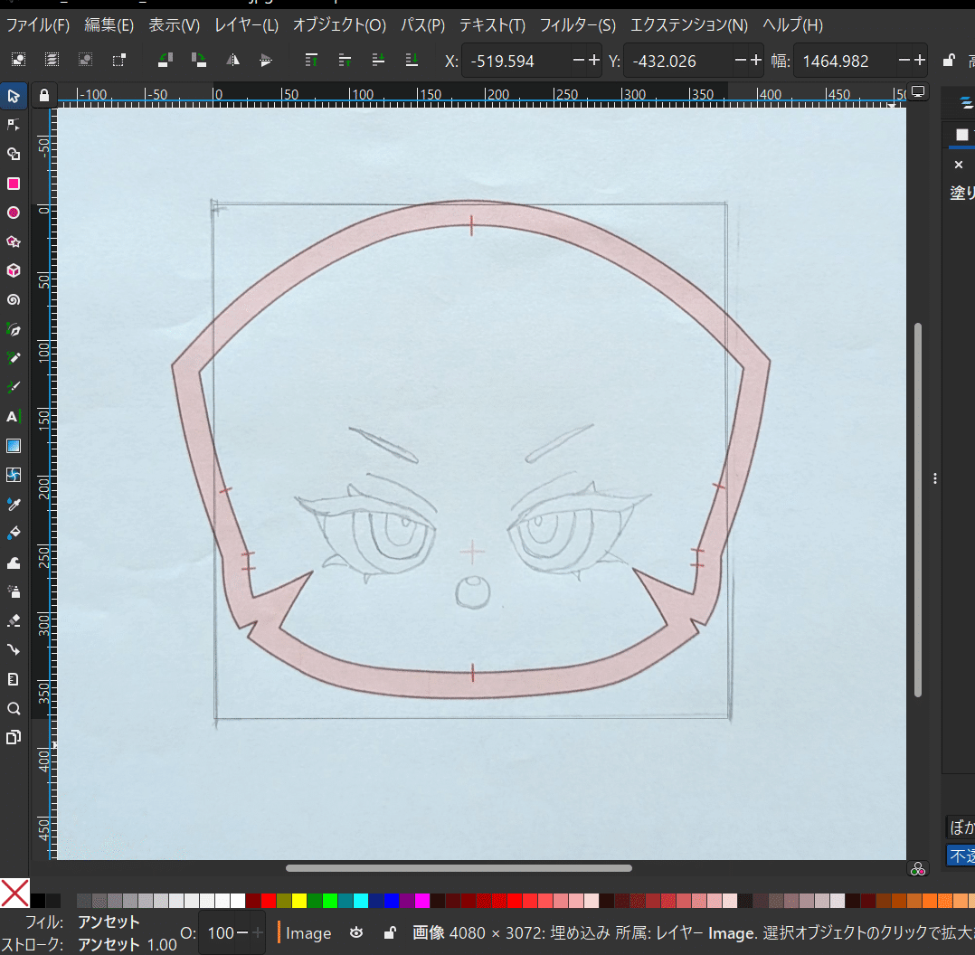Select the Mesh gradient tool

[13, 475]
